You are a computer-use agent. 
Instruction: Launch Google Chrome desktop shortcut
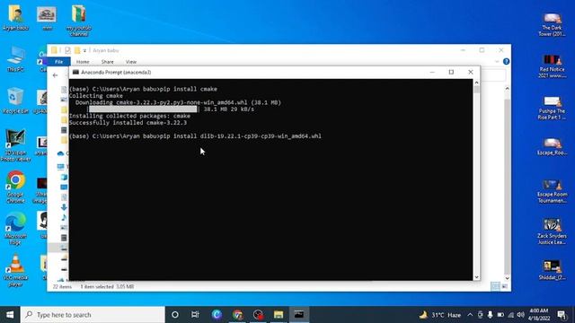click(15, 187)
